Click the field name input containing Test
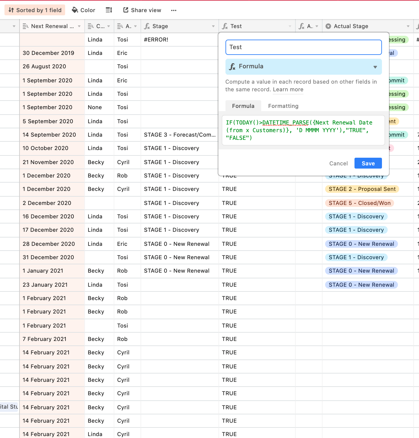 pyautogui.click(x=303, y=47)
